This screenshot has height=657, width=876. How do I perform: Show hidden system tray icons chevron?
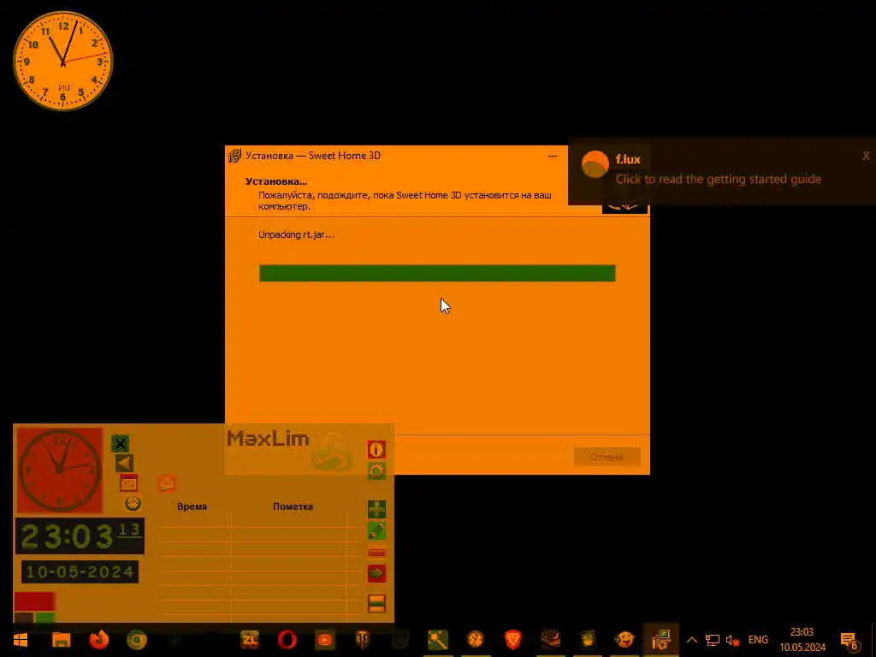(691, 640)
